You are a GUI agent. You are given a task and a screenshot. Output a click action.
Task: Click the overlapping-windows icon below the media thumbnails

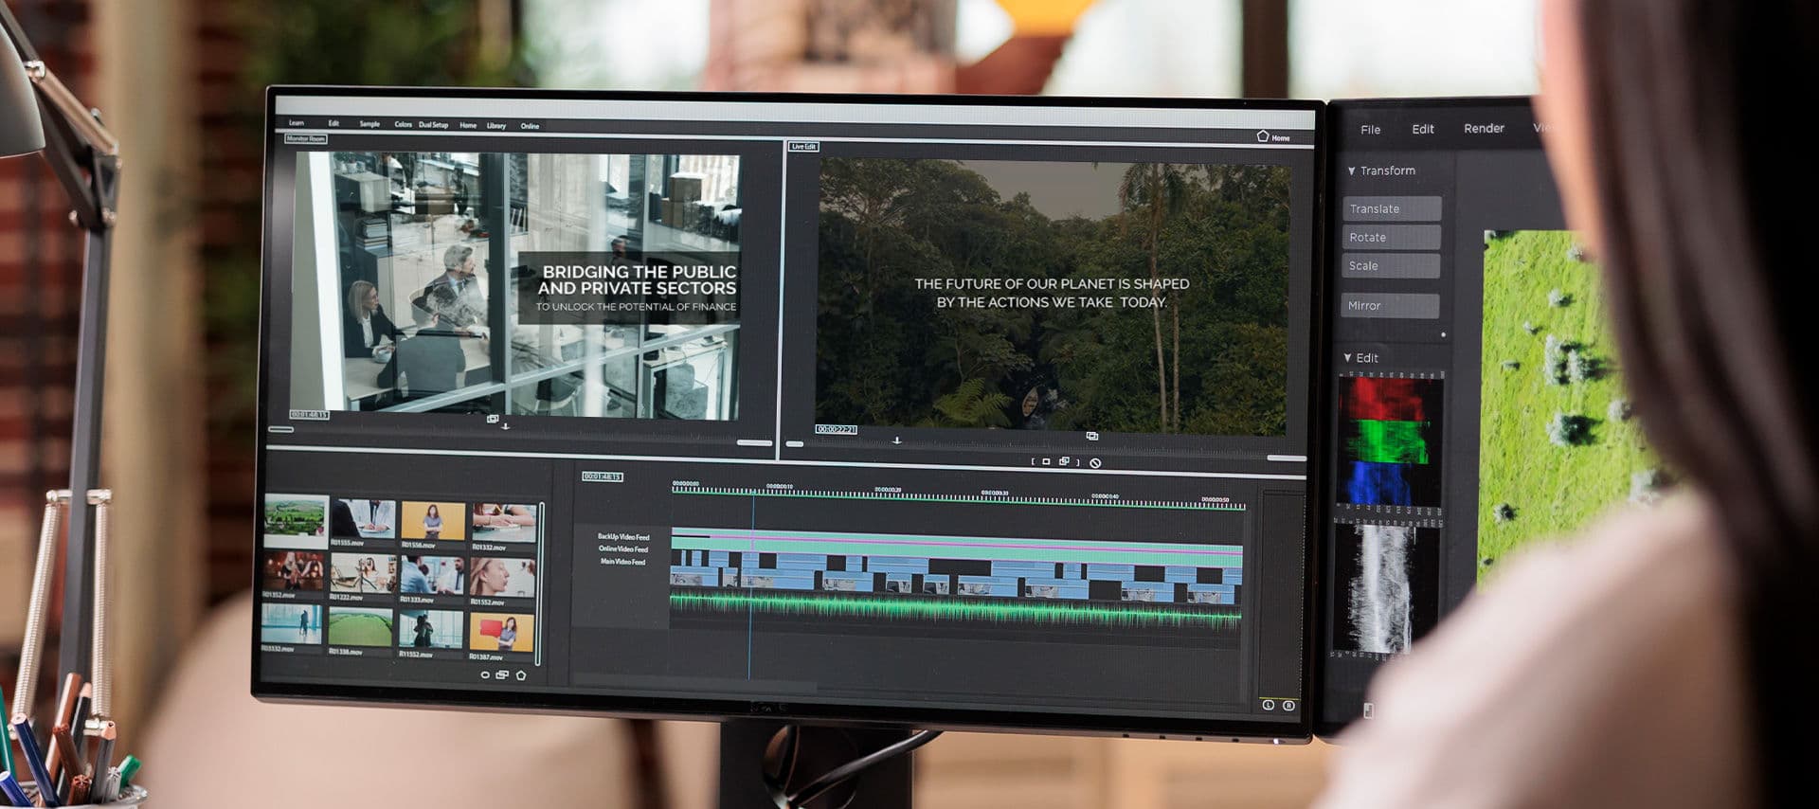coord(502,675)
